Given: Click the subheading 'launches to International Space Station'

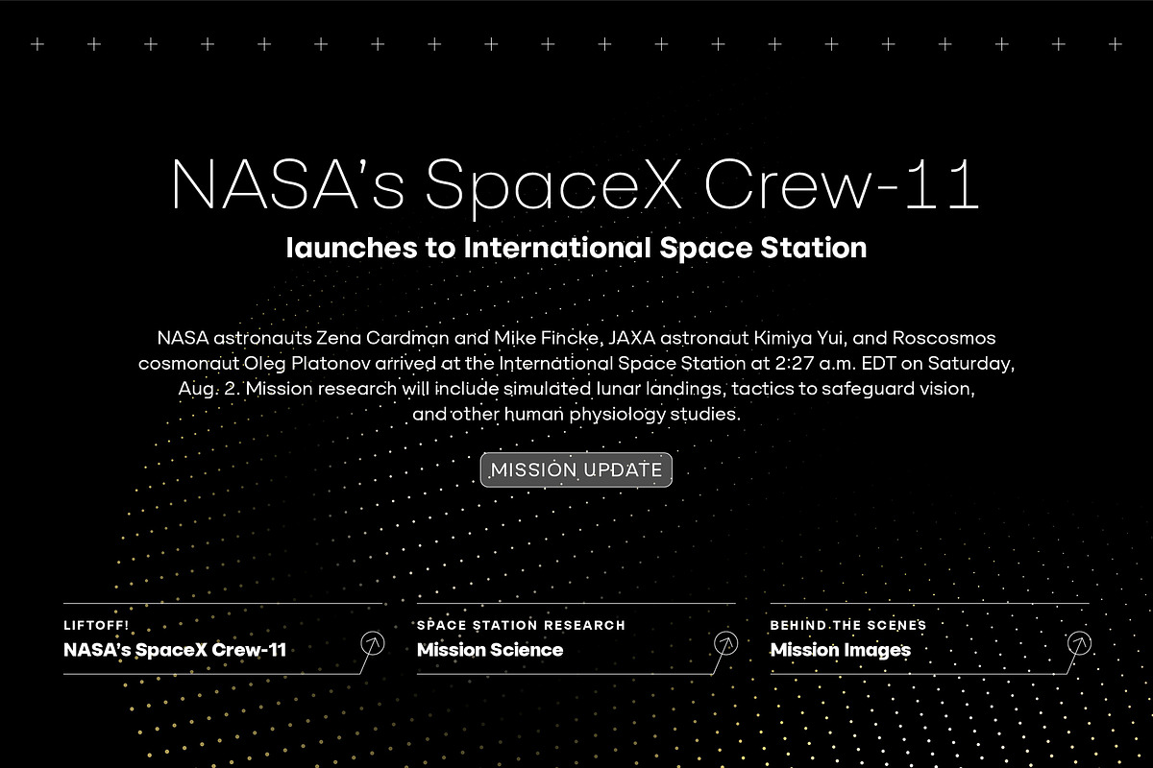Looking at the screenshot, I should 576,248.
